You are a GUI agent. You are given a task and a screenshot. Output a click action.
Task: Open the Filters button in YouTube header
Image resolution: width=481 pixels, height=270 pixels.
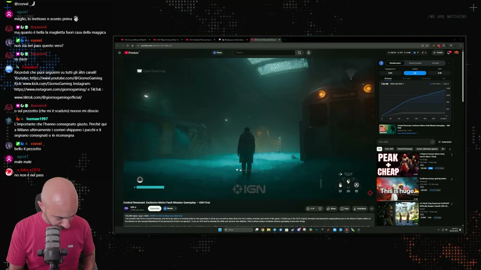pos(218,52)
